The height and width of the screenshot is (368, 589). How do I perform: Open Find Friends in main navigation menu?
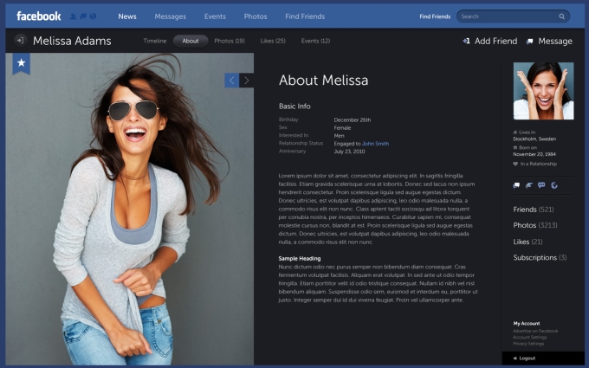(305, 16)
